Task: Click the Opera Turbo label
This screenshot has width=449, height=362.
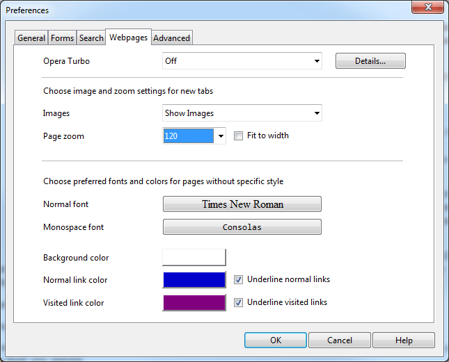Action: coord(66,61)
